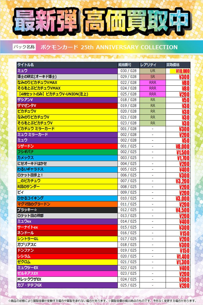203x305 pixels.
Task: Select card number 025 / 025
Action: [128, 285]
